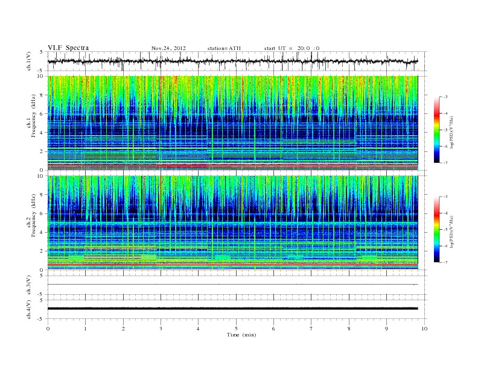Select the "start UT = 20:0 :0" text

pyautogui.click(x=292, y=48)
